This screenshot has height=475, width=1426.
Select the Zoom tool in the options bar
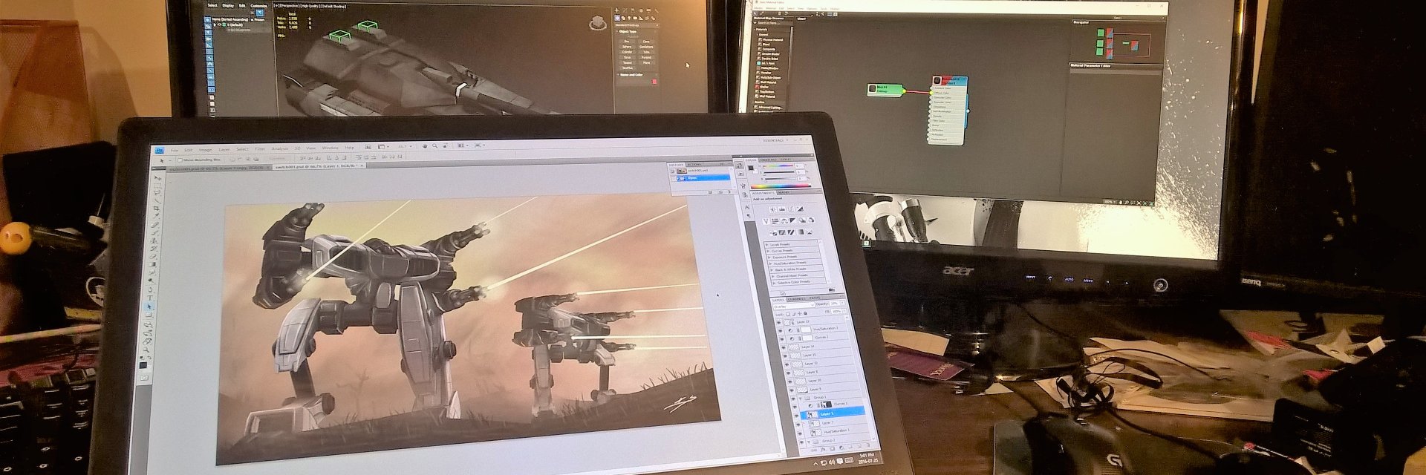[434, 146]
